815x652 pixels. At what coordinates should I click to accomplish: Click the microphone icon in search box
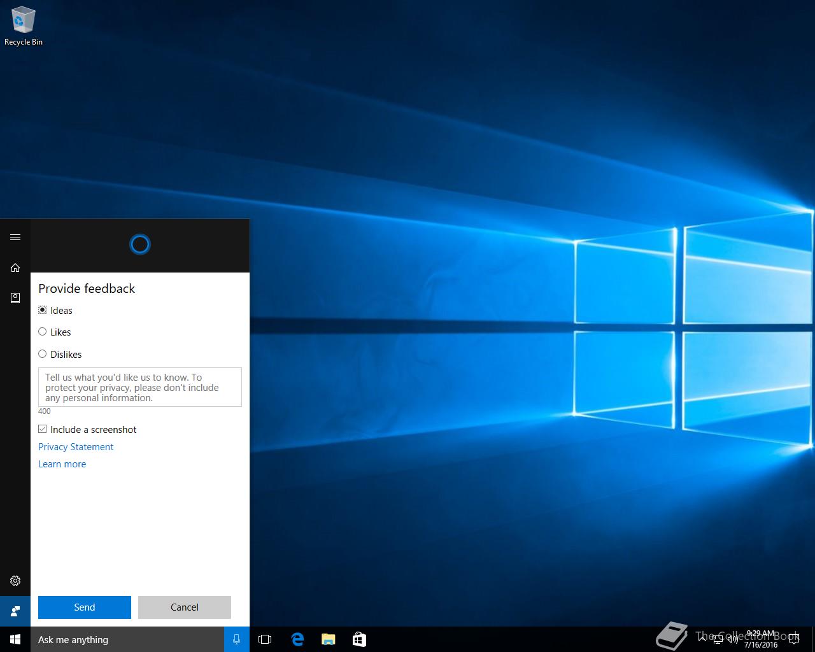[237, 639]
